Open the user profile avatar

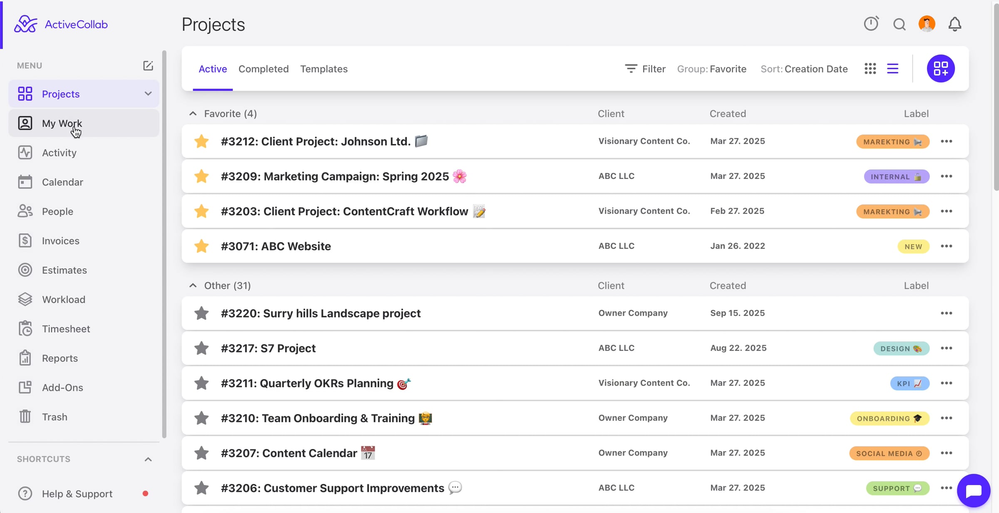pyautogui.click(x=927, y=24)
